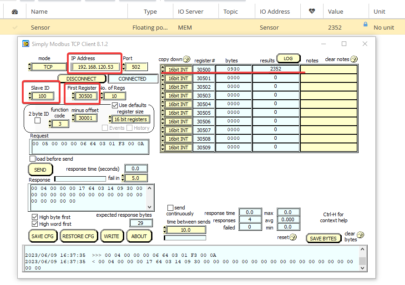Click the Name column header
405x285 pixels.
(x=39, y=12)
